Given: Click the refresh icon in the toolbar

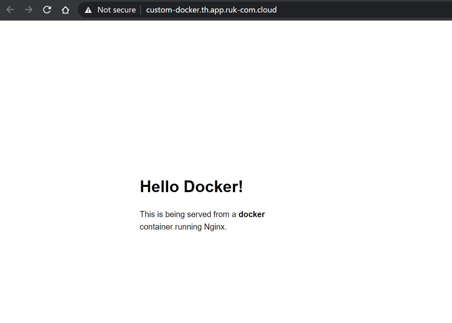Looking at the screenshot, I should 47,10.
